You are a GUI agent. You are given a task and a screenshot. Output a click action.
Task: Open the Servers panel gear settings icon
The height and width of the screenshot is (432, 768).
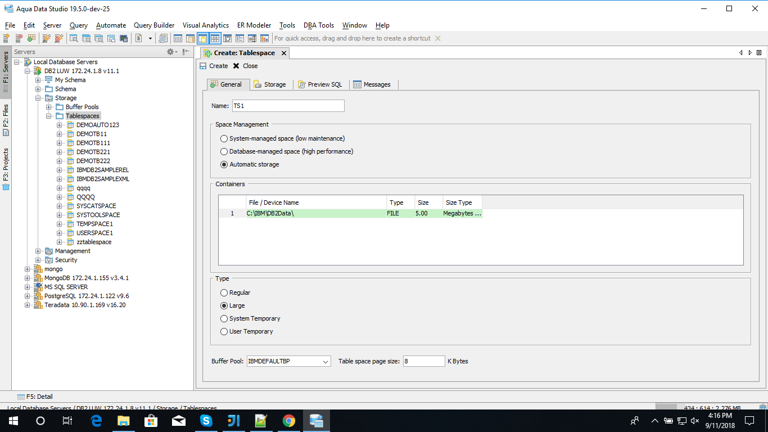point(171,52)
